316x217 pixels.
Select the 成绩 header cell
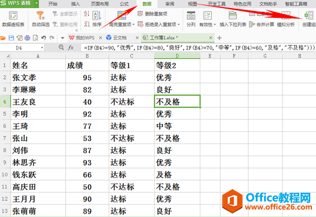click(87, 66)
